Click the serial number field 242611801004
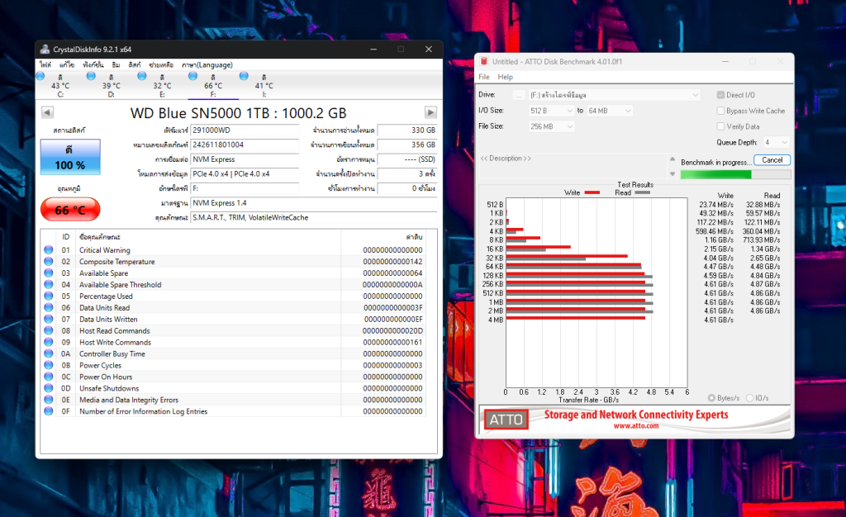The width and height of the screenshot is (846, 517). pos(245,145)
